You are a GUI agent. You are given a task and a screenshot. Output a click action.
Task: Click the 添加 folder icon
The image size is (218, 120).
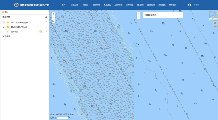(x=3, y=12)
